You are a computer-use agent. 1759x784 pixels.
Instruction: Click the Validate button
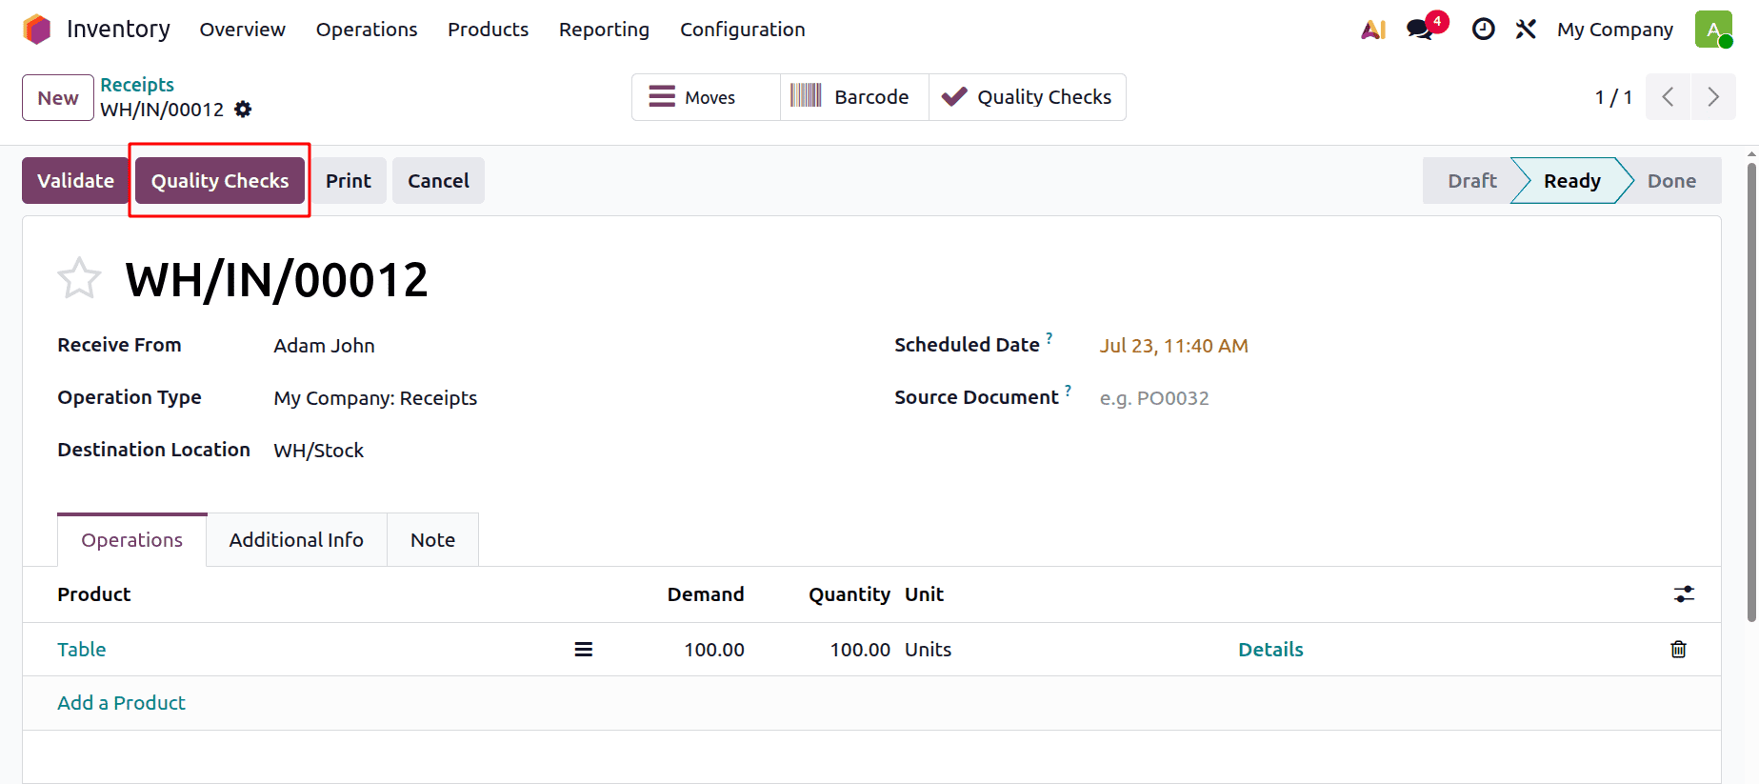tap(75, 181)
